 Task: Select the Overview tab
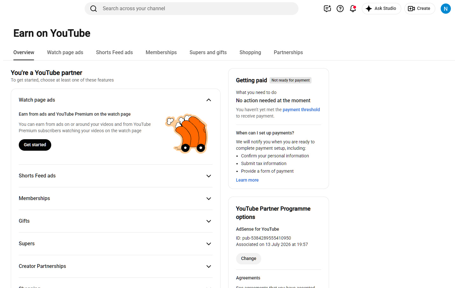click(x=24, y=53)
